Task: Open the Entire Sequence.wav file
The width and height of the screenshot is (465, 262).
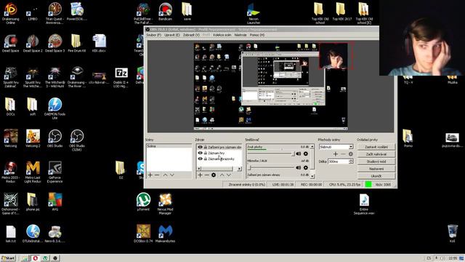Action: coord(364,204)
